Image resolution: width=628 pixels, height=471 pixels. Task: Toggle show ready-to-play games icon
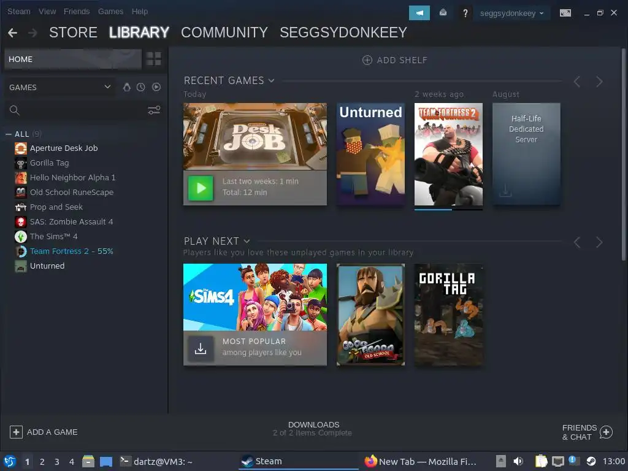[156, 87]
